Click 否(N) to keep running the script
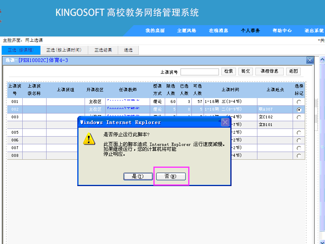Screen dimensions: 325x244 pos(171,176)
